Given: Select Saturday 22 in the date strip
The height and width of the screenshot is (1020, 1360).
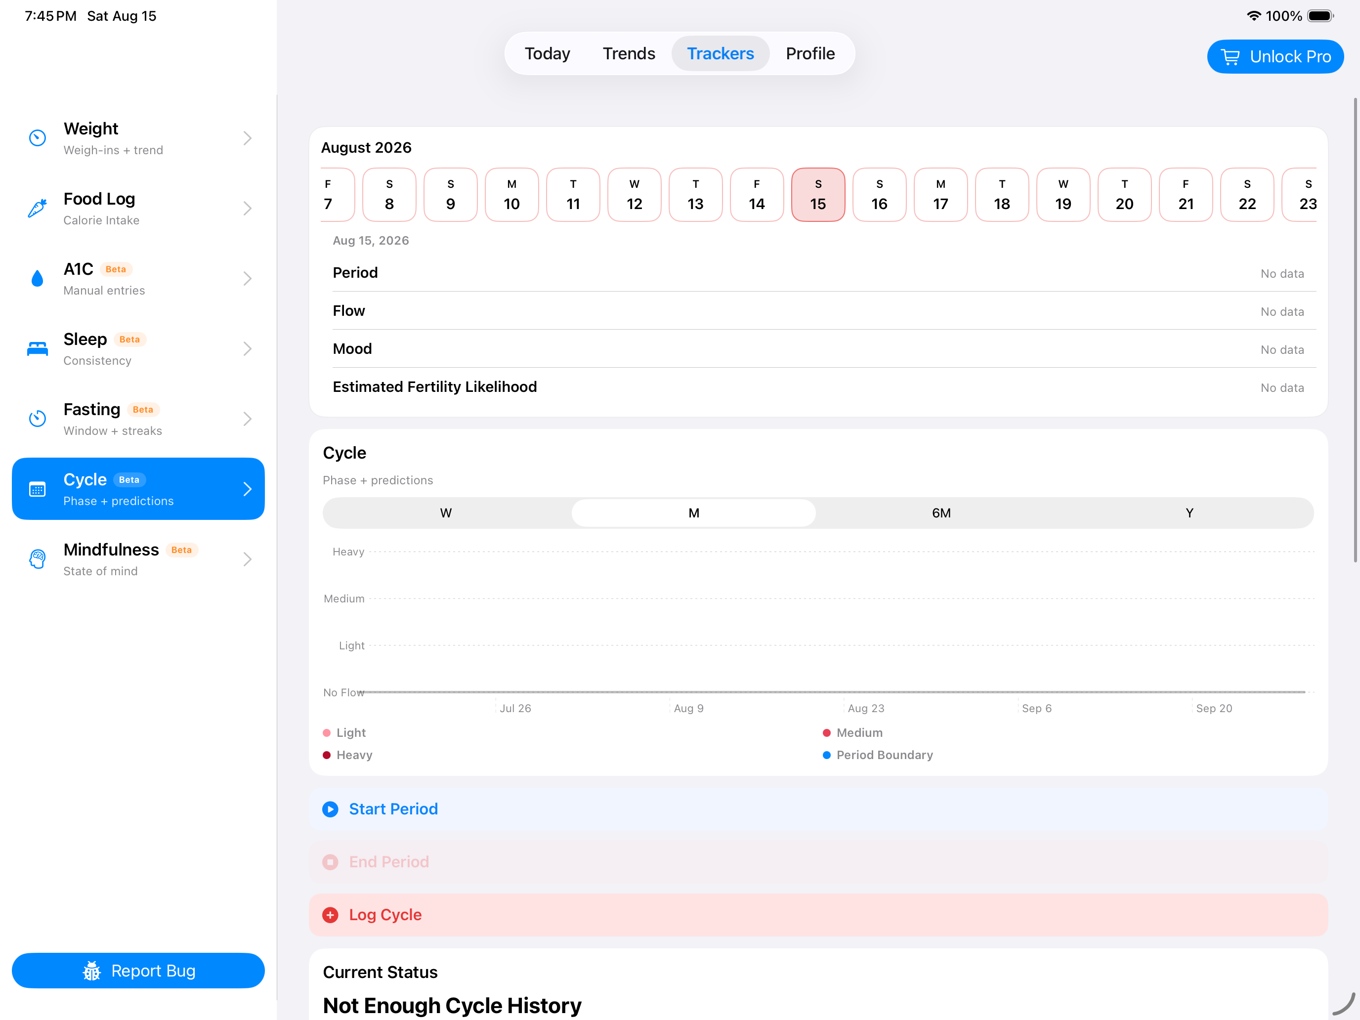Looking at the screenshot, I should pos(1247,194).
